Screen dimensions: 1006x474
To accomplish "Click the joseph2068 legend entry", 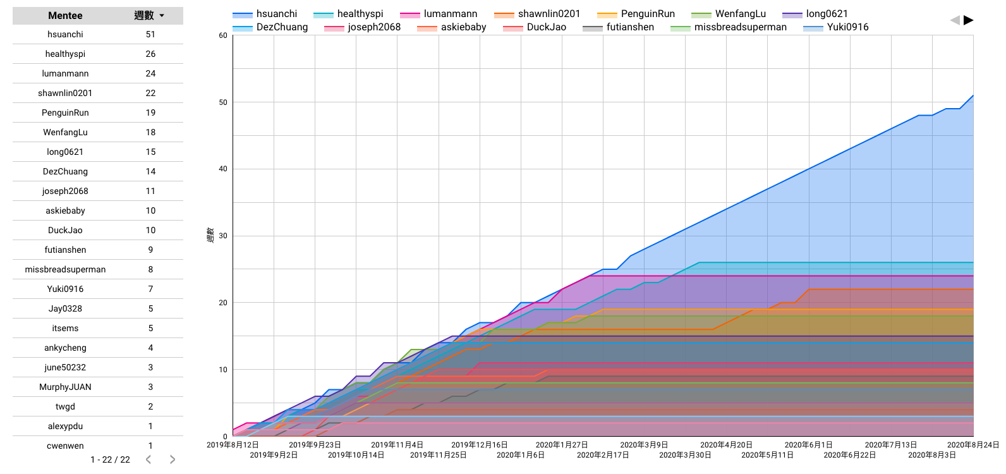I will click(x=363, y=27).
